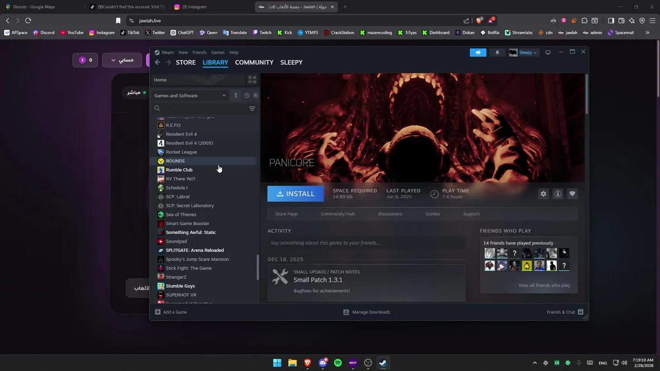Viewport: 660px width, 371px height.
Task: Open the Streamlabs bookmark
Action: coord(519,32)
